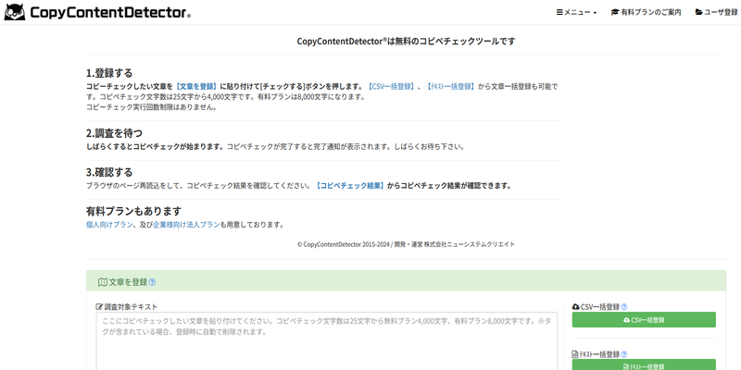This screenshot has height=370, width=741.
Task: Open the 個人向けプラン link
Action: pyautogui.click(x=109, y=225)
